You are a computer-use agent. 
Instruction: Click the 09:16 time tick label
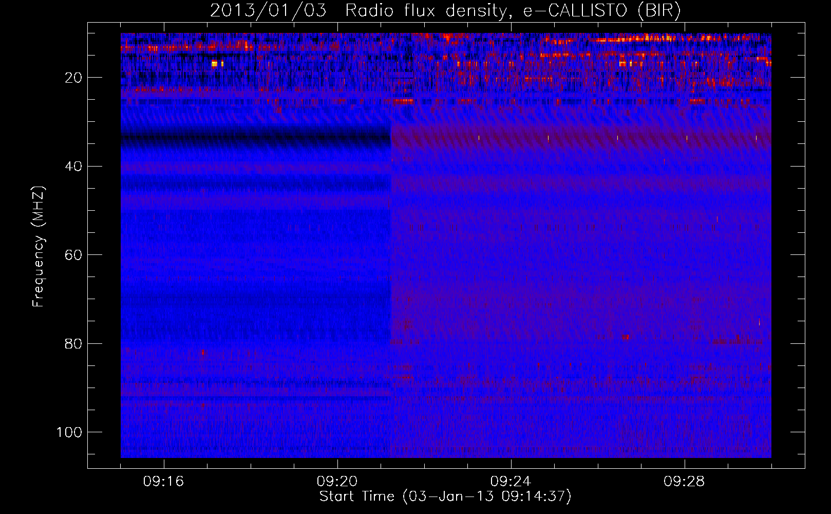click(x=163, y=482)
